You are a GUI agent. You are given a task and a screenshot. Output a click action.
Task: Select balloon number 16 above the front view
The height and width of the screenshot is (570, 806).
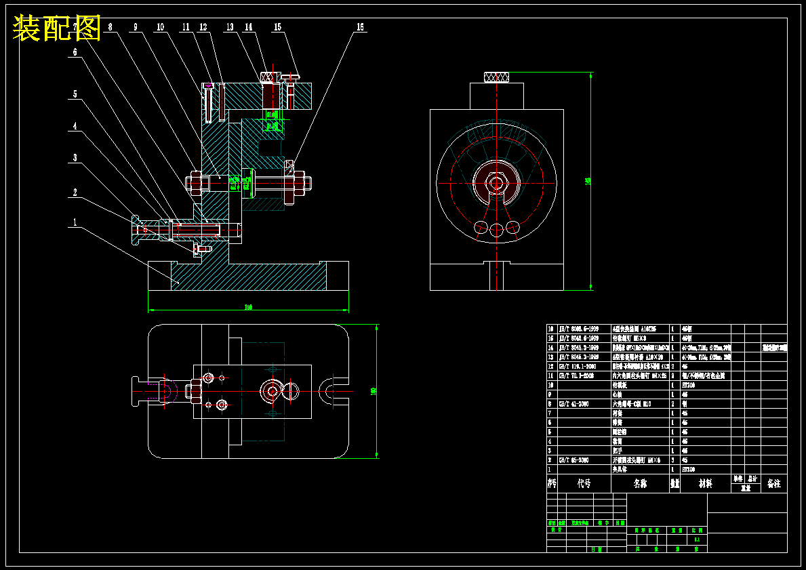(x=360, y=26)
